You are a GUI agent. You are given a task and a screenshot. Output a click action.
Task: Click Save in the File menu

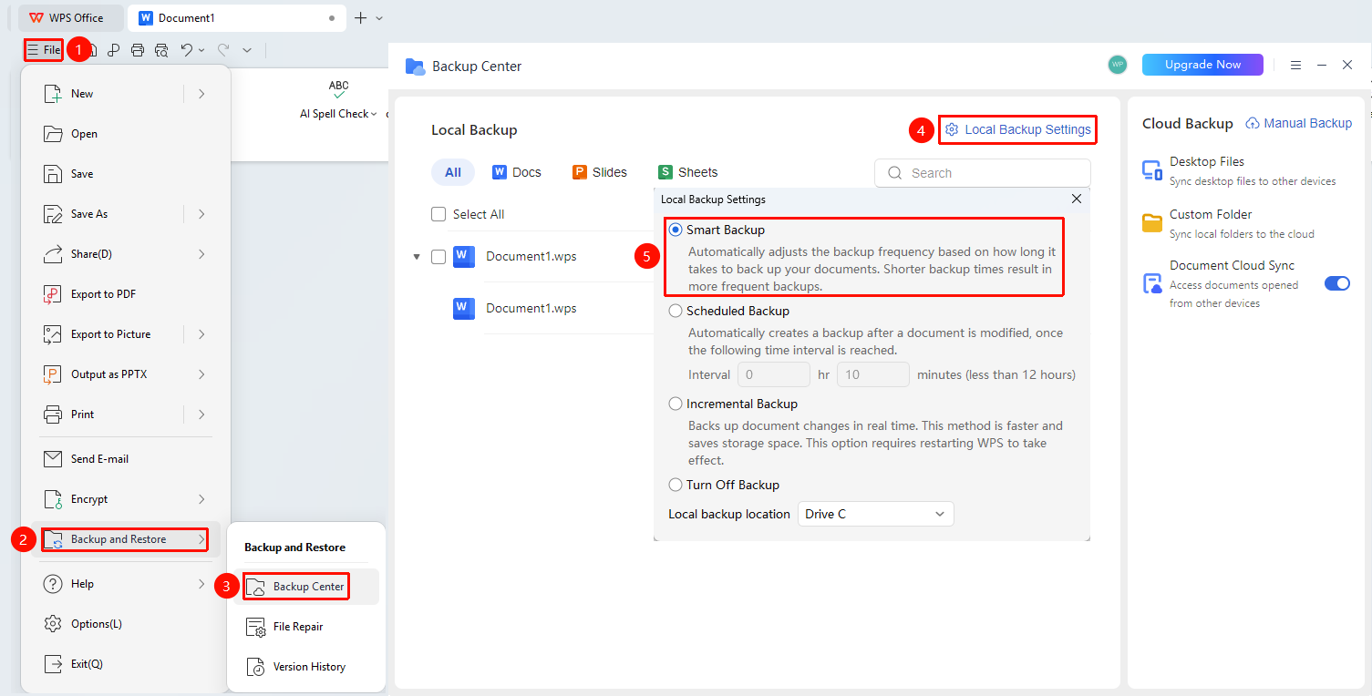126,174
